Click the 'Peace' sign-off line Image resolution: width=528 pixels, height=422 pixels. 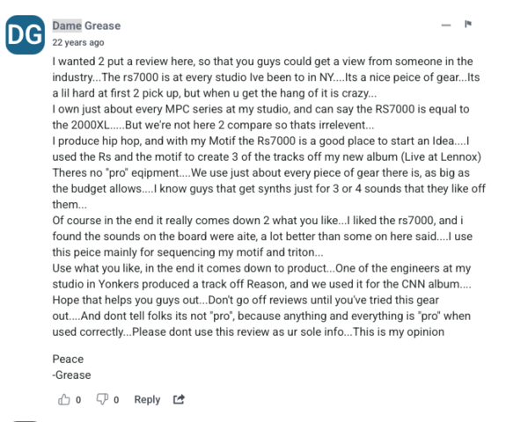coord(68,359)
